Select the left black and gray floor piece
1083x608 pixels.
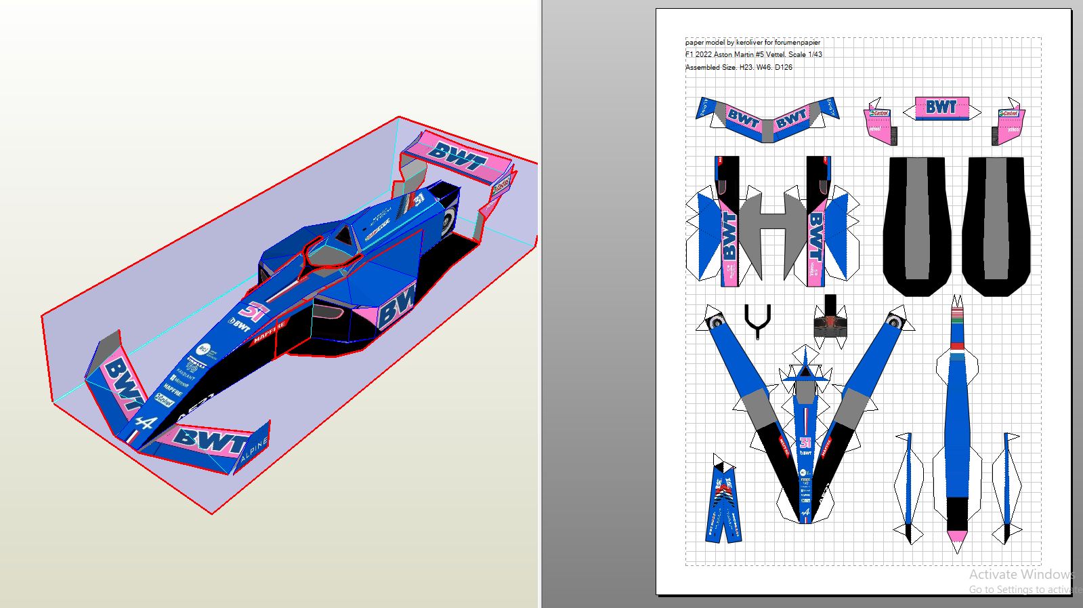pyautogui.click(x=916, y=225)
